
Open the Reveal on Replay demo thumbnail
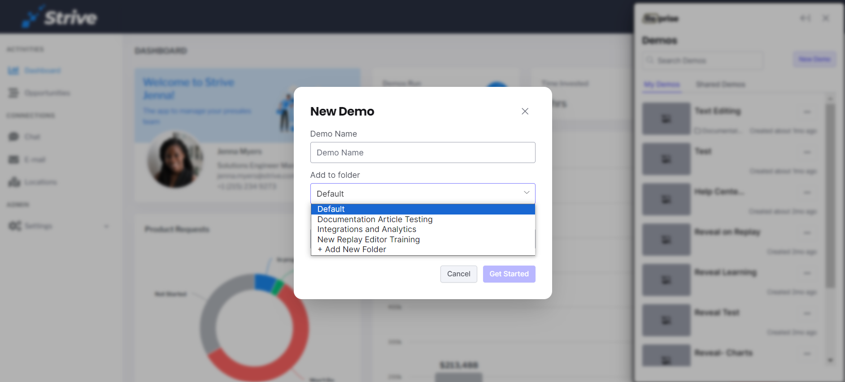666,240
